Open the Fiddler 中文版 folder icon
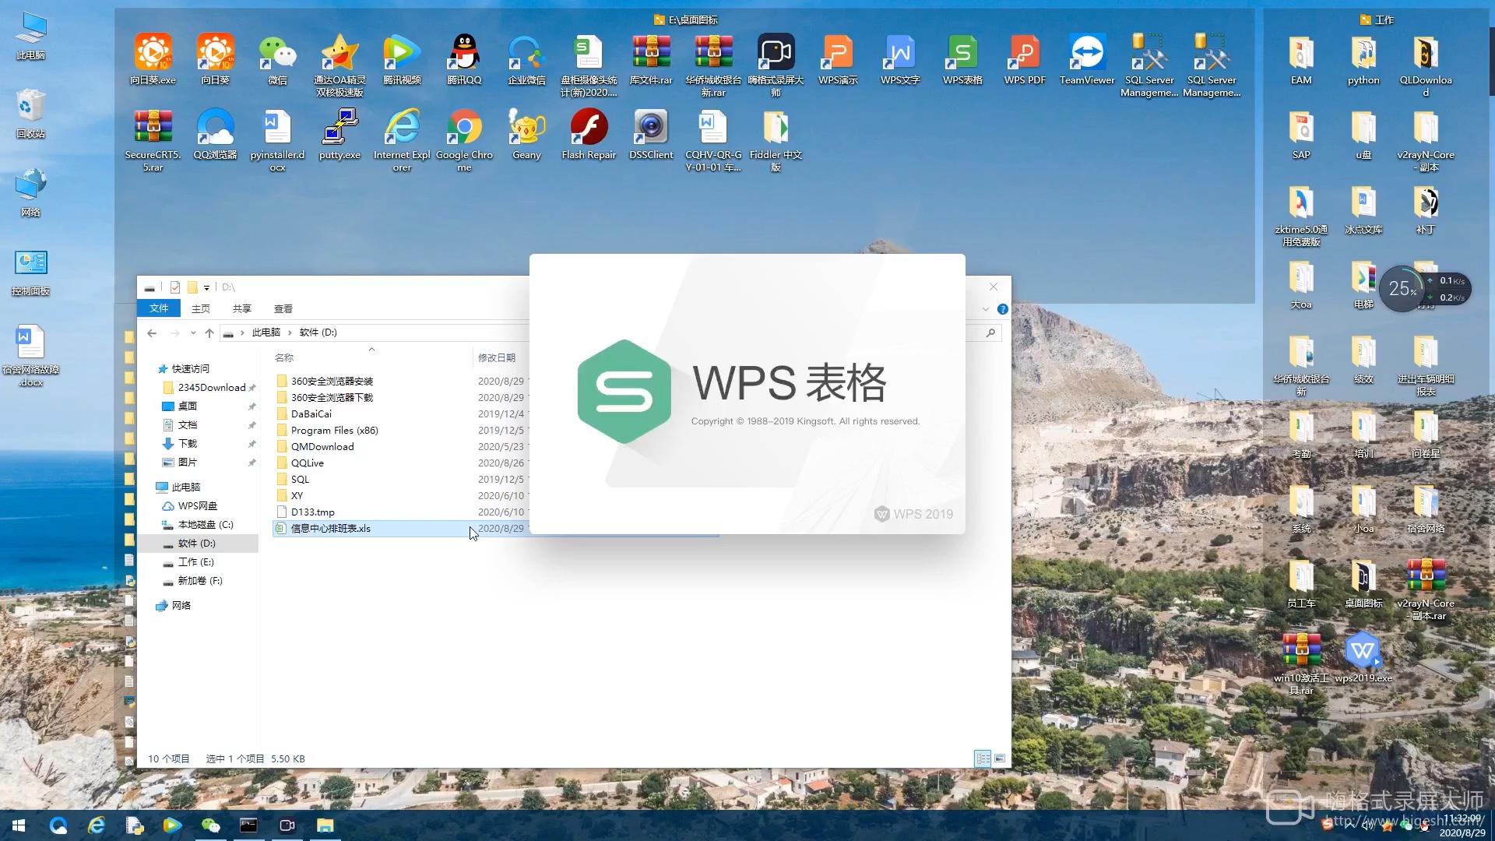This screenshot has width=1495, height=841. click(x=776, y=142)
